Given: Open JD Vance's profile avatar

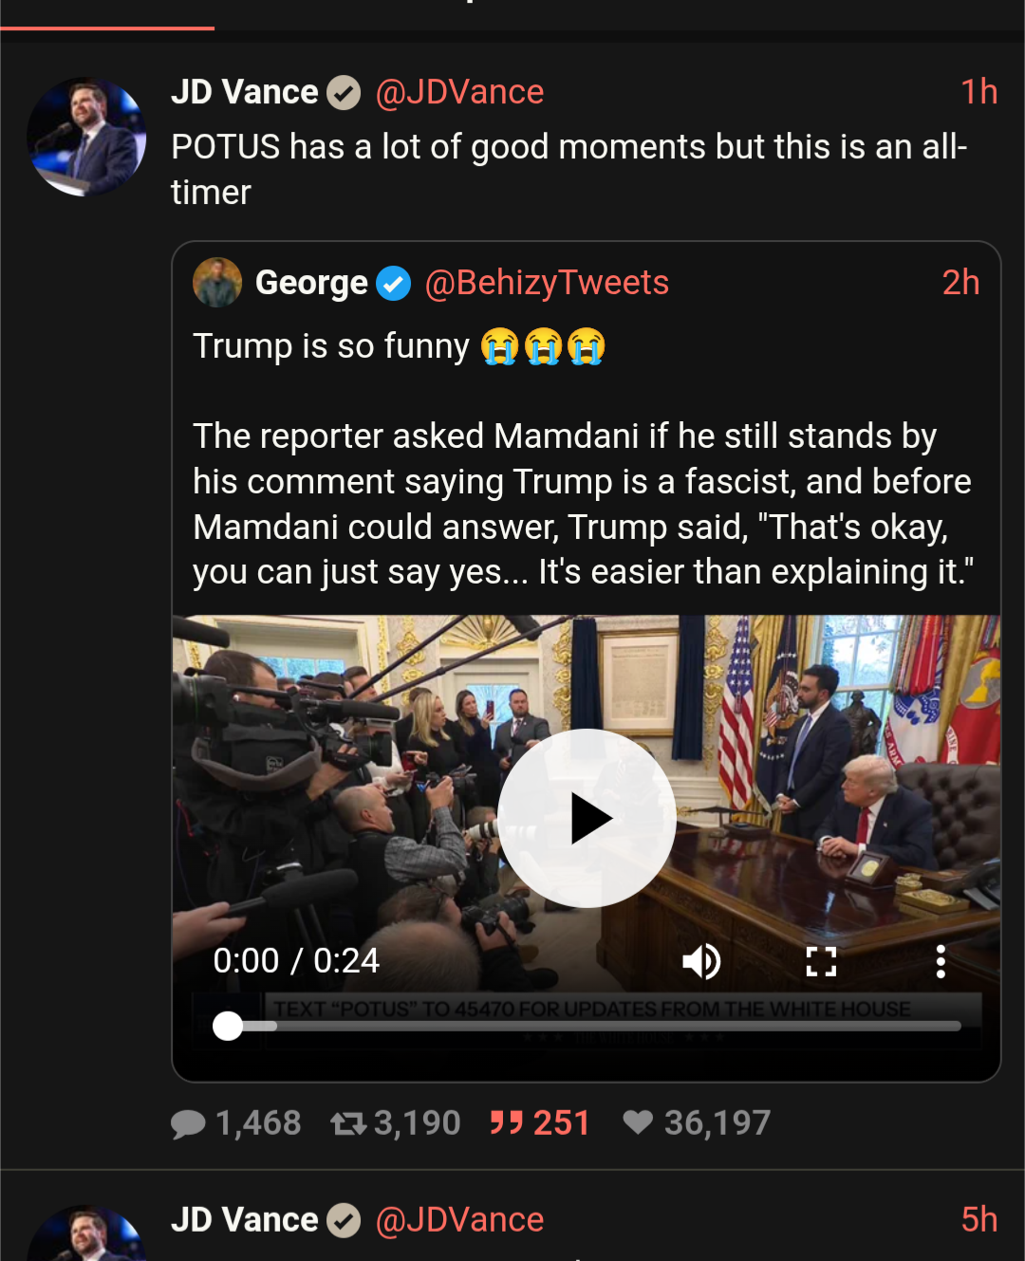Looking at the screenshot, I should [86, 137].
